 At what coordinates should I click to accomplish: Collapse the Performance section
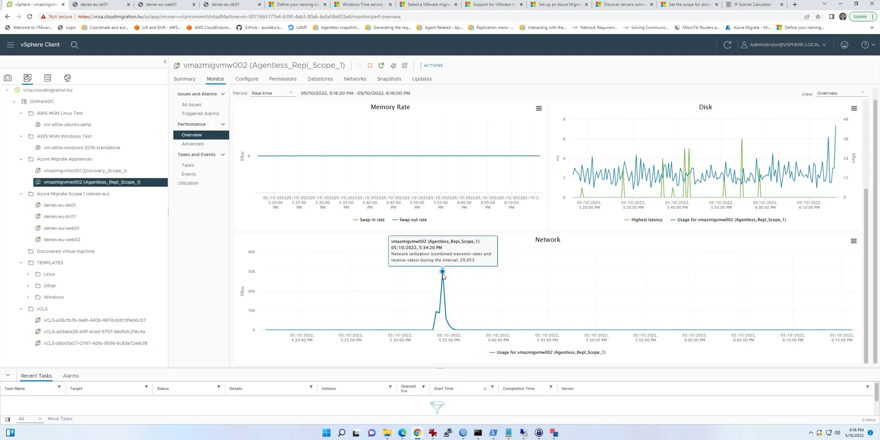point(223,124)
